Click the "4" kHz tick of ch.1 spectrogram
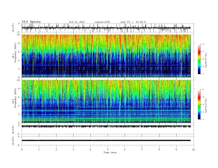 tap(19, 60)
